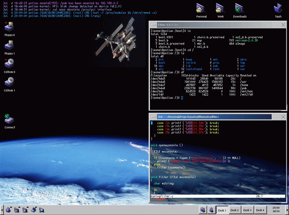Image resolution: width=289 pixels, height=215 pixels.
Task: Focus the Eterm-0.8.7 title bar
Action: click(x=214, y=25)
